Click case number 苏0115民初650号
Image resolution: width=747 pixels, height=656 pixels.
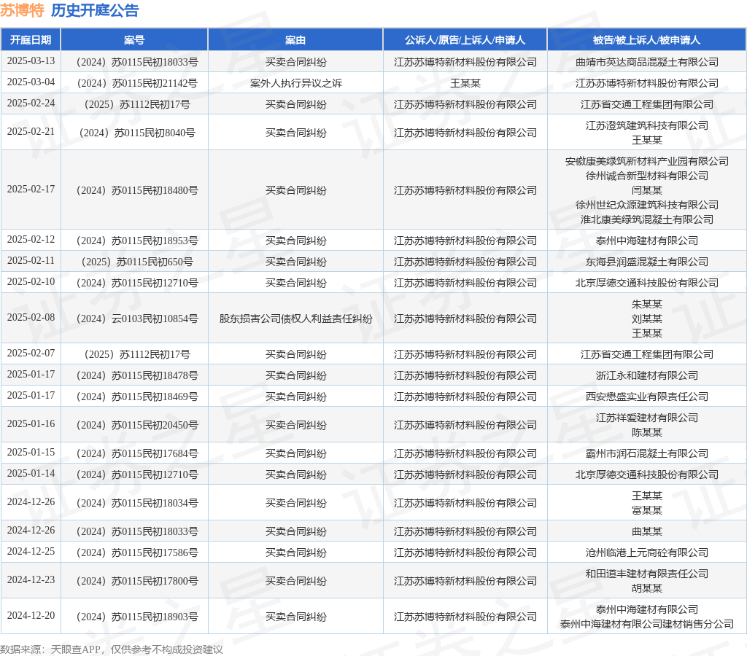[137, 262]
